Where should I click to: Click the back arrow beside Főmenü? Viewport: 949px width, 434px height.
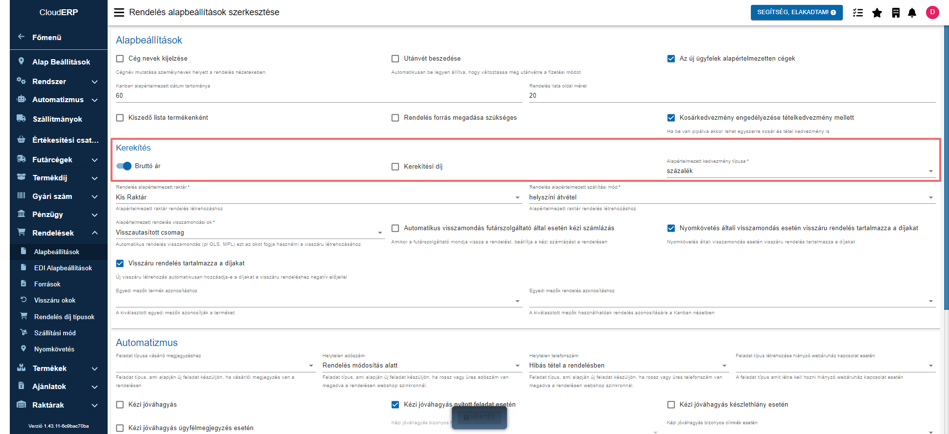tap(21, 37)
